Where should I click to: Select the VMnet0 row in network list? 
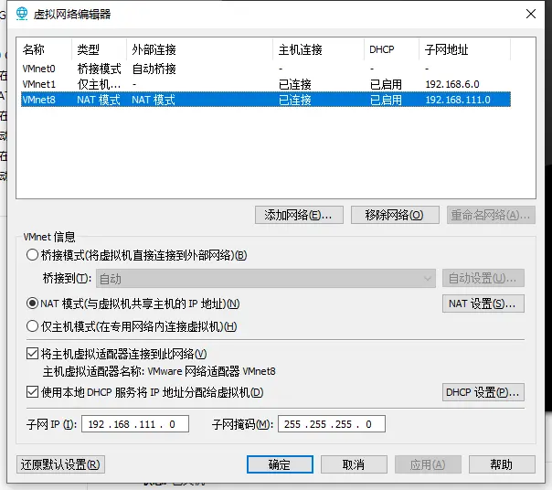(266, 69)
